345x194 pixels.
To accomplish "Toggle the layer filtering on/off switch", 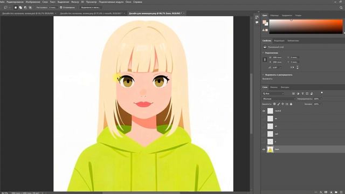I will tap(322, 93).
